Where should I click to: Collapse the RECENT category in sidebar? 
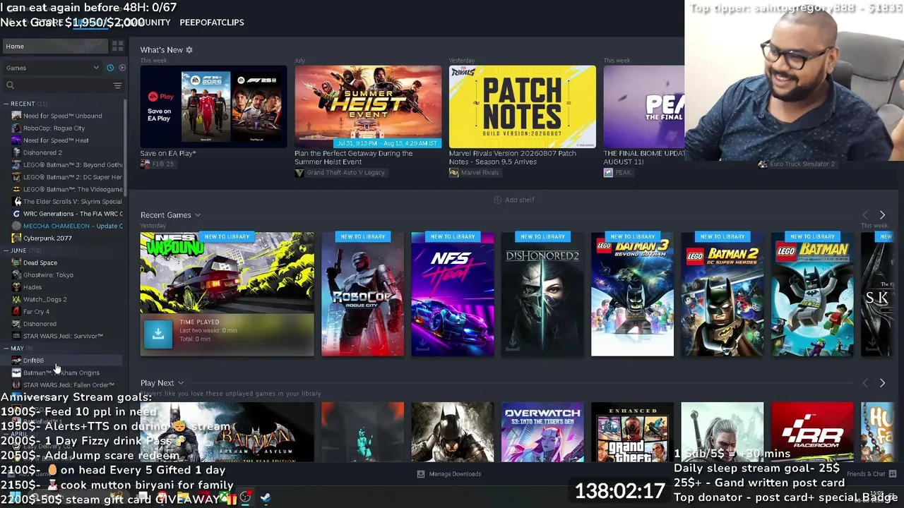[x=6, y=104]
